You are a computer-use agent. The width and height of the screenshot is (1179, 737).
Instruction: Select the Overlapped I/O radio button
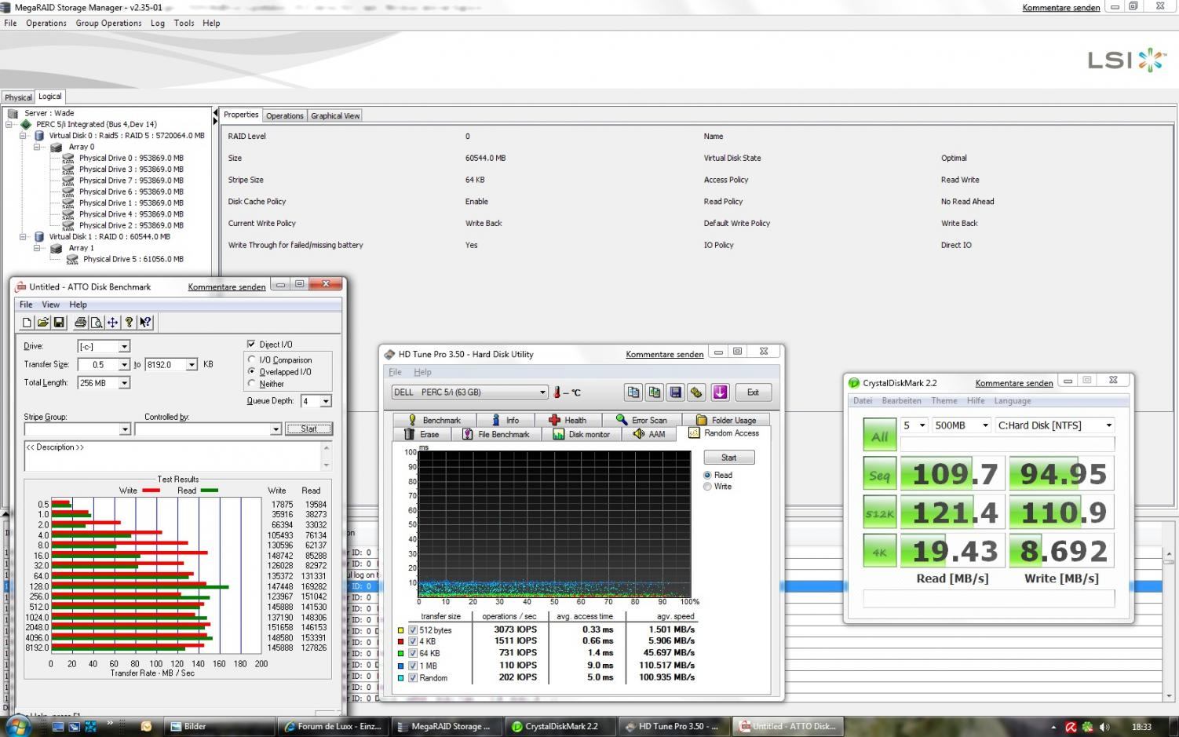[252, 371]
